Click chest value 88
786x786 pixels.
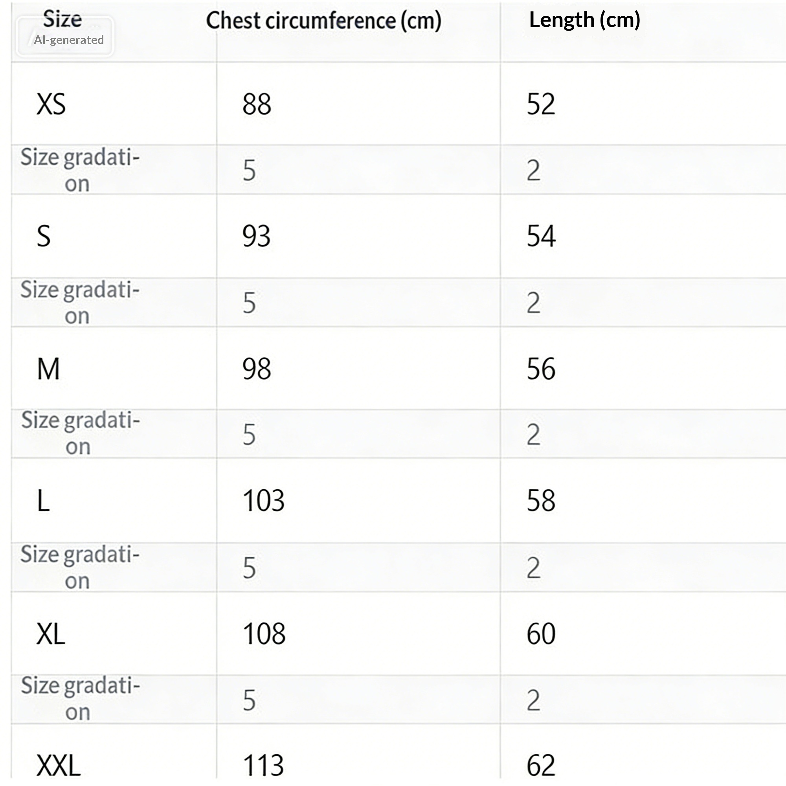[x=257, y=104]
